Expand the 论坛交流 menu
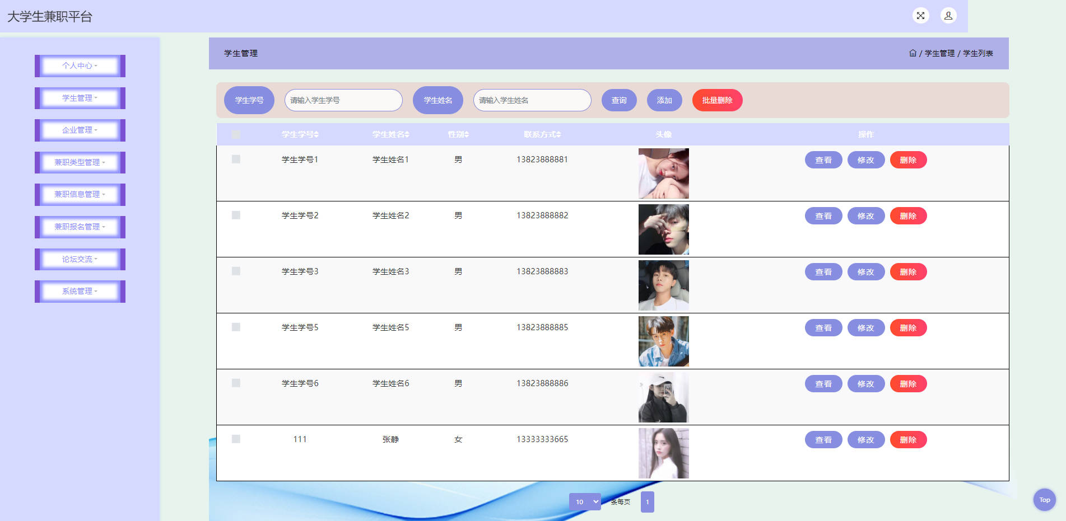This screenshot has height=521, width=1066. coord(80,259)
